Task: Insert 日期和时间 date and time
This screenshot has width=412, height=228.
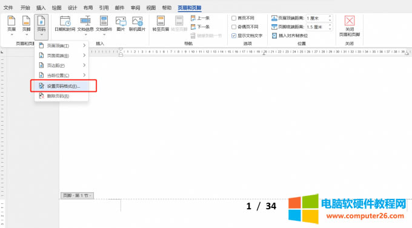Action: (65, 24)
